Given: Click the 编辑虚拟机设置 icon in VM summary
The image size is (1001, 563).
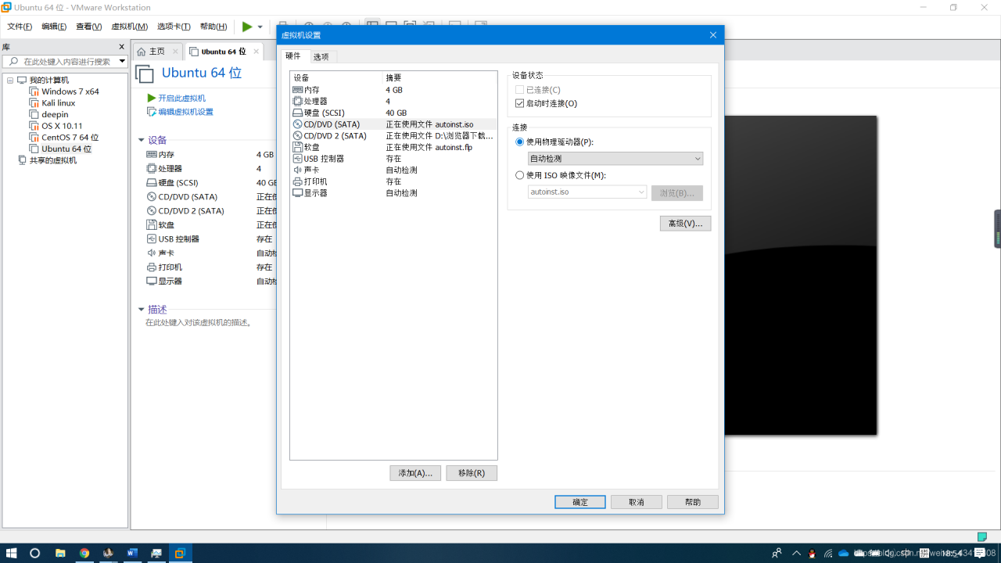Looking at the screenshot, I should pos(152,112).
